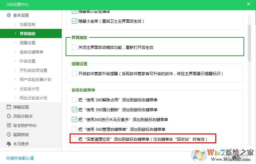Image resolution: width=256 pixels, height=164 pixels.
Task: Uncheck 使用360进行木马云查杀 option
Action: coord(75,119)
